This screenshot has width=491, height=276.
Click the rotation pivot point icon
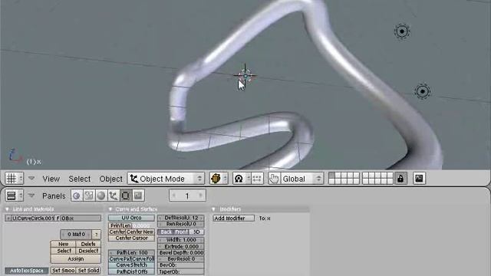[239, 179]
